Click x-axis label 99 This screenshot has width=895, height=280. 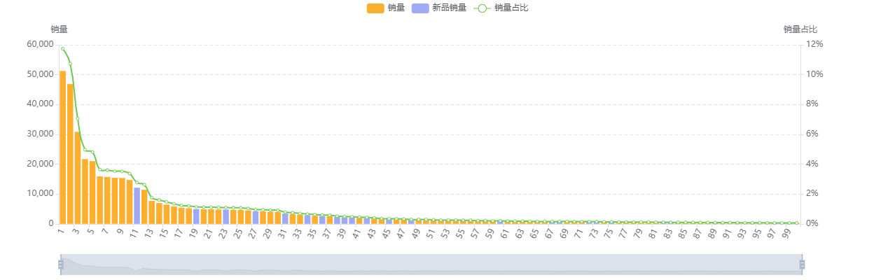(786, 234)
